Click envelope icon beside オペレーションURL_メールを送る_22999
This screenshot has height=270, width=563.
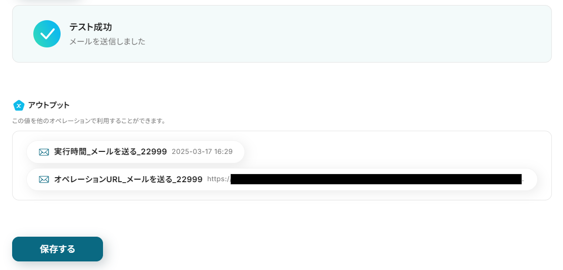click(x=44, y=179)
